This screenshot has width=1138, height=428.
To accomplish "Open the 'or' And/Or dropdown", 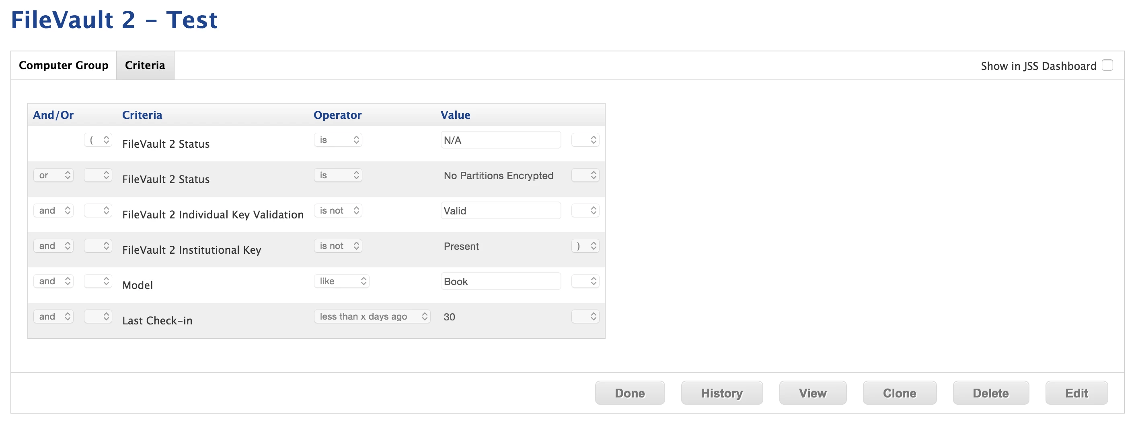I will pyautogui.click(x=53, y=175).
